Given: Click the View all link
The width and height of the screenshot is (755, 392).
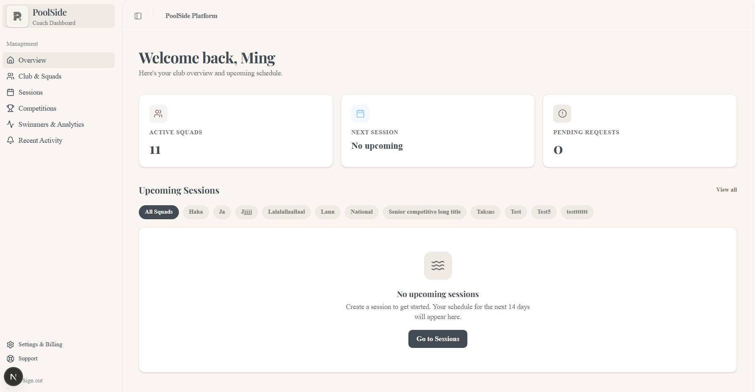Looking at the screenshot, I should click(726, 190).
